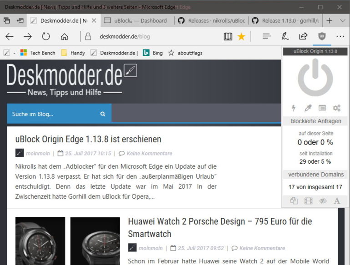Toggle uBlock Origin big power button
Screen dimensions: 350x265
(315, 77)
